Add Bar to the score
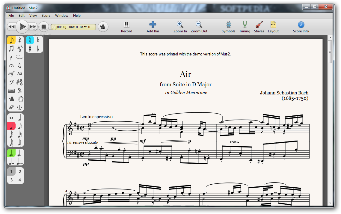 [x=153, y=27]
